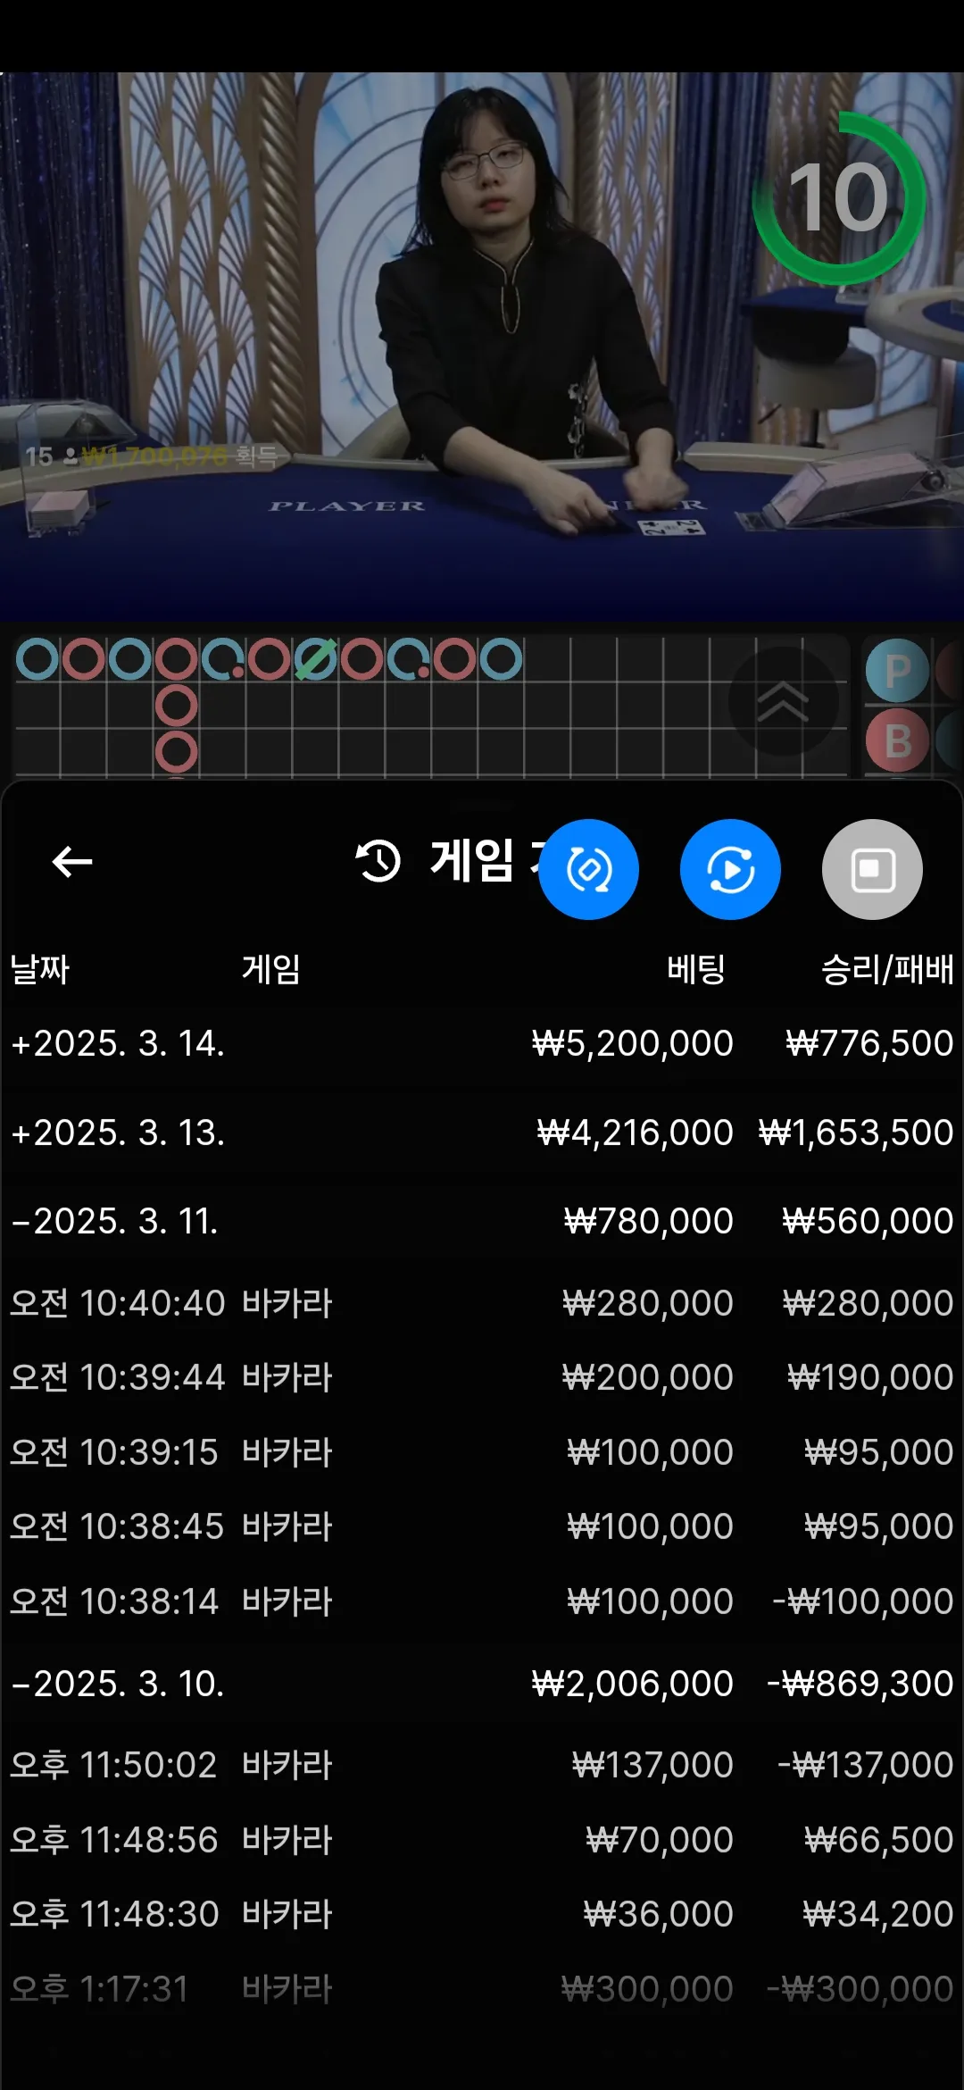Click the ₩34,200 win amount
The image size is (964, 2090).
point(878,1914)
